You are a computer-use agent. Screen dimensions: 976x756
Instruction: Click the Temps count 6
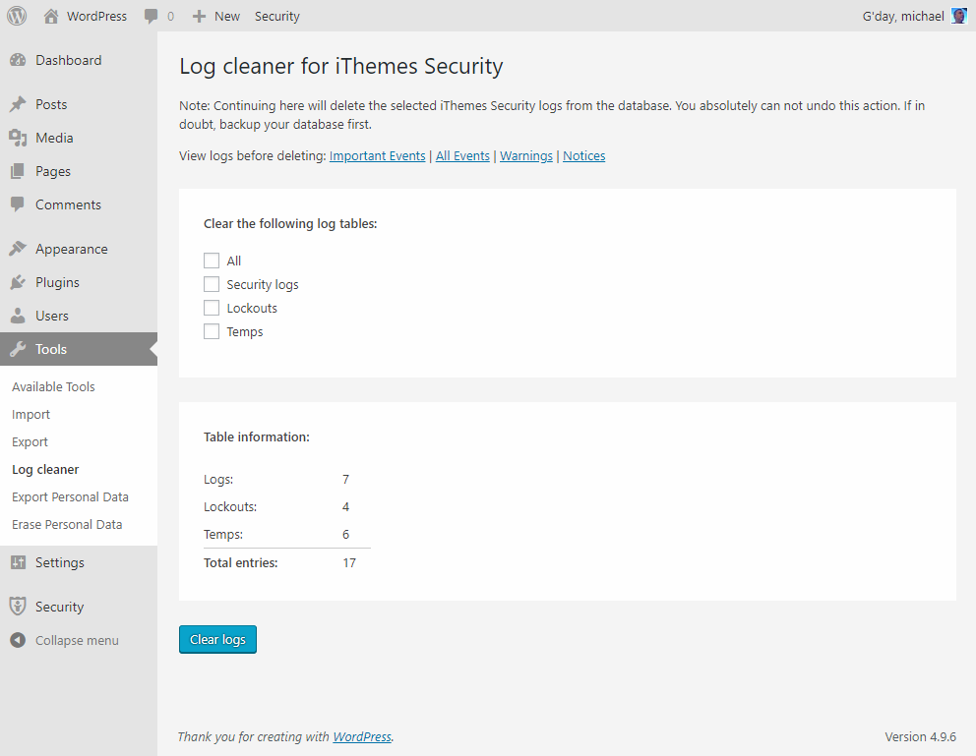click(346, 534)
